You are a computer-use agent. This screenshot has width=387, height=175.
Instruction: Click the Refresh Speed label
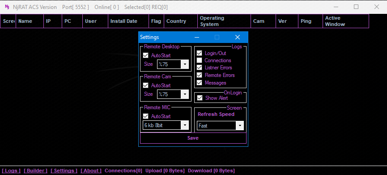(216, 114)
